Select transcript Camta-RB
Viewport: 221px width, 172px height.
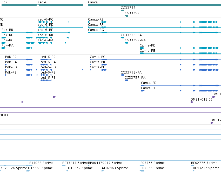(155, 22)
